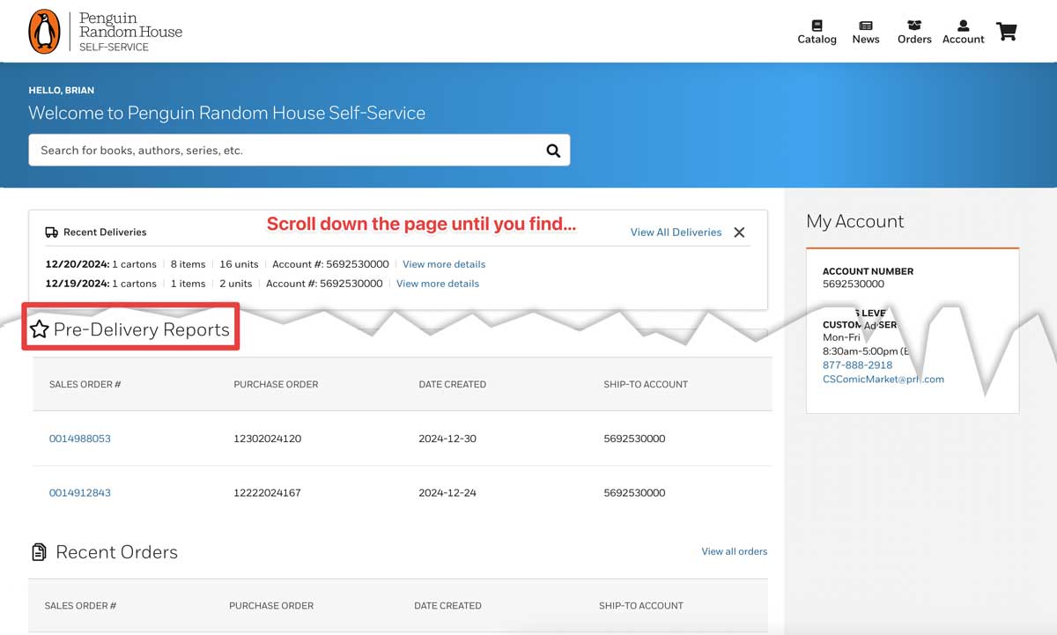View more details for 12/20/2024 delivery
Image resolution: width=1057 pixels, height=635 pixels.
[x=444, y=264]
